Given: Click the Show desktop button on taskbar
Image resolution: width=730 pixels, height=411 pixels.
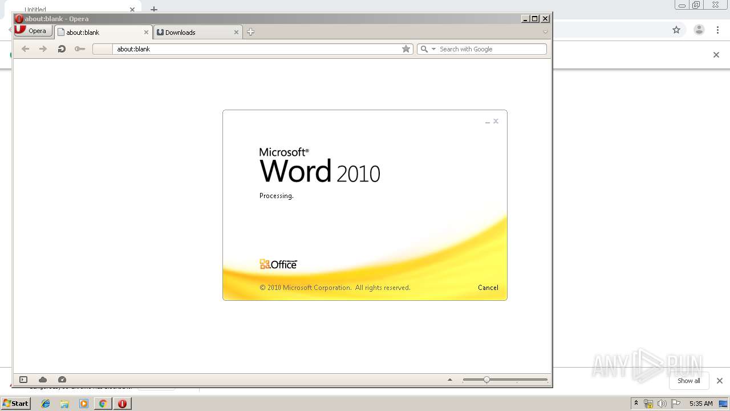Looking at the screenshot, I should pos(724,404).
